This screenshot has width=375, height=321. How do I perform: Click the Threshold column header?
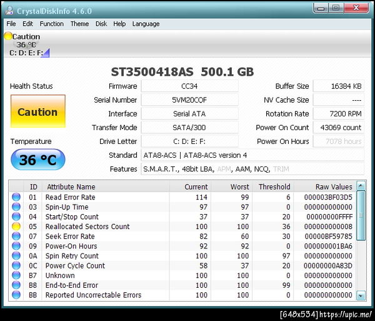[x=273, y=186]
